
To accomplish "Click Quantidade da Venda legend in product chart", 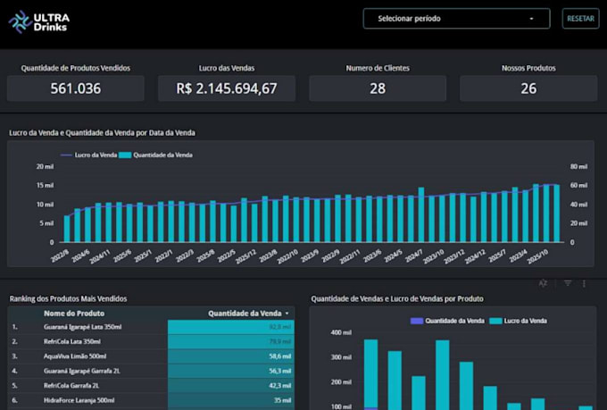I will [447, 321].
